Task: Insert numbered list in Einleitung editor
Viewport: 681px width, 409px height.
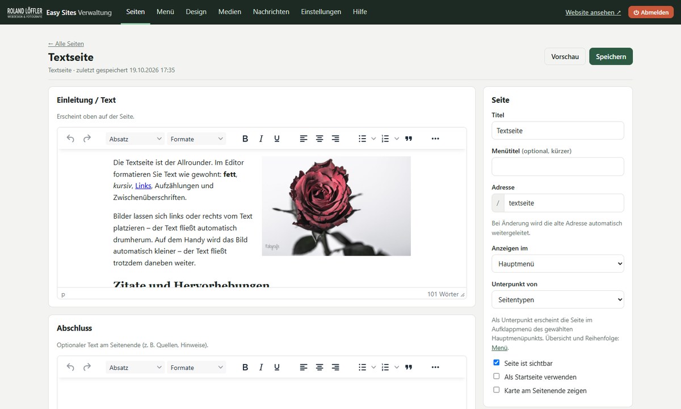Action: pyautogui.click(x=385, y=139)
